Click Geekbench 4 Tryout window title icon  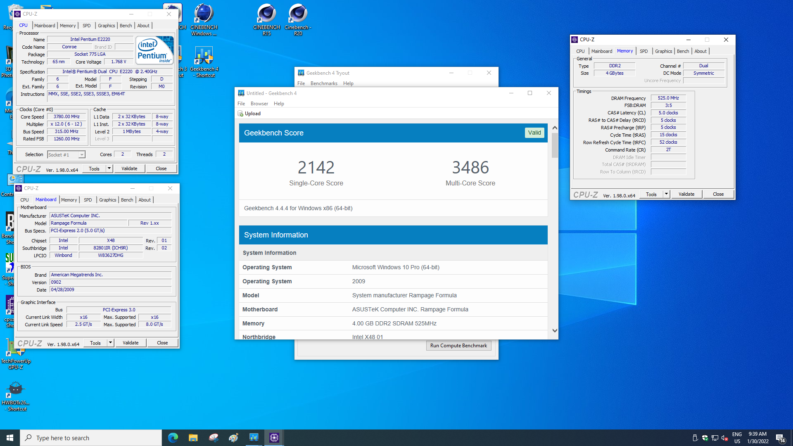[x=301, y=73]
